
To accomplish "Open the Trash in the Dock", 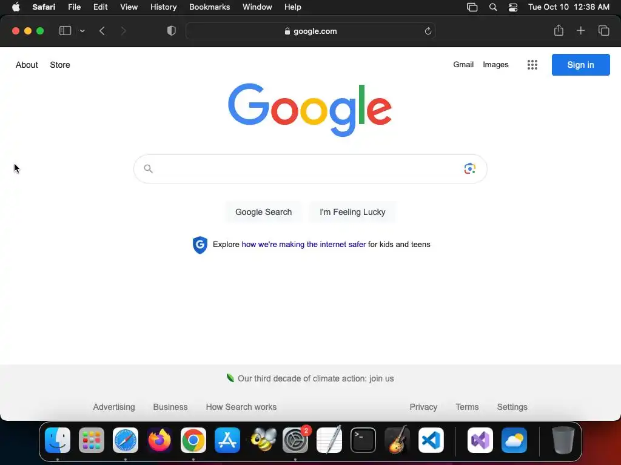I will 563,440.
